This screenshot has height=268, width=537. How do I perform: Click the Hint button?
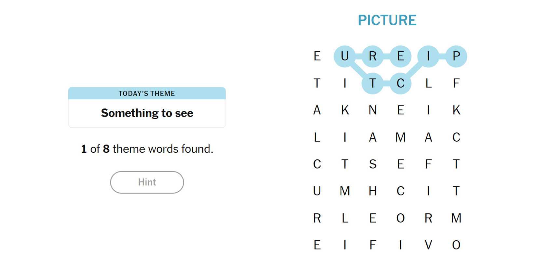pos(147,182)
